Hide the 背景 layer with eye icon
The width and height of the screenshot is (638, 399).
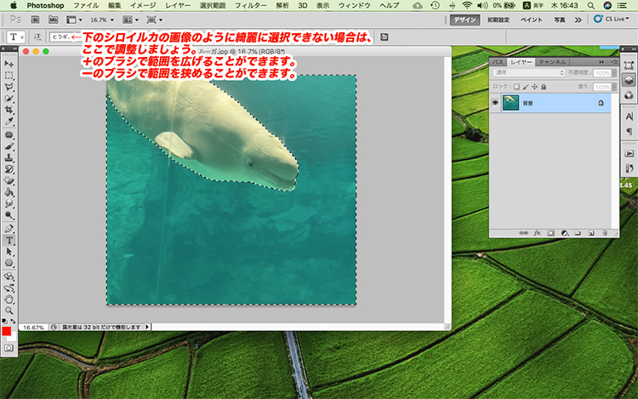(495, 102)
